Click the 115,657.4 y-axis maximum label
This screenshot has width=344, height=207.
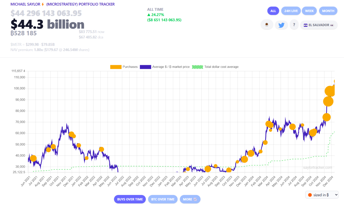18,71
